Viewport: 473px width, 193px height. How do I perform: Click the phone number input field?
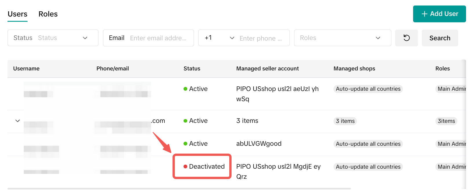(x=261, y=38)
